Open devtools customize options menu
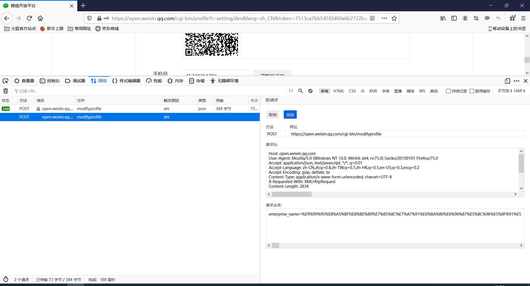Viewport: 530px width, 286px height. tap(516, 81)
